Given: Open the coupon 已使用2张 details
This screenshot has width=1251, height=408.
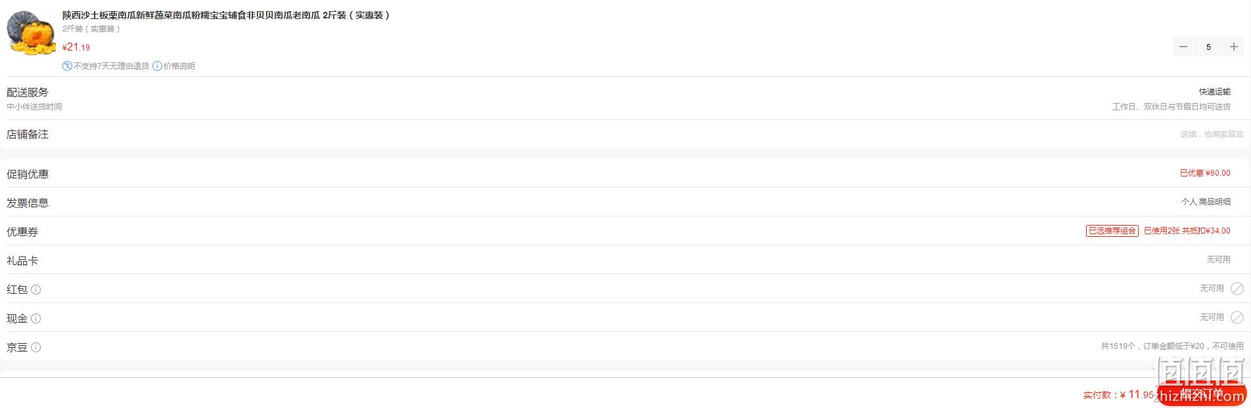Looking at the screenshot, I should [x=1187, y=231].
